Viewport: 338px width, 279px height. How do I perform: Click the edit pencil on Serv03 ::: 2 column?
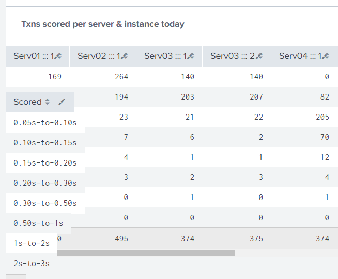click(259, 56)
